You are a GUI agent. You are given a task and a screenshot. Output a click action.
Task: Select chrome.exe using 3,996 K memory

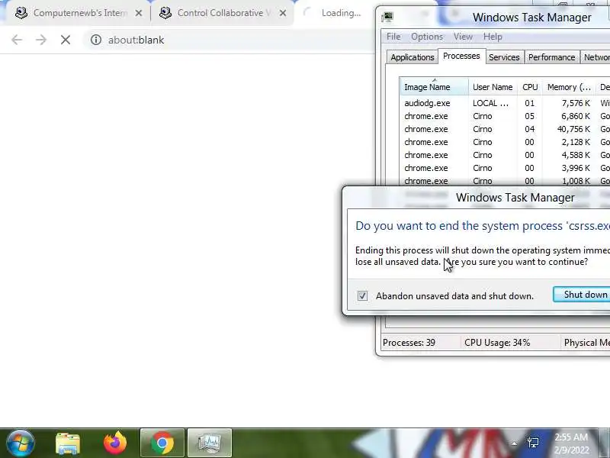(505, 168)
